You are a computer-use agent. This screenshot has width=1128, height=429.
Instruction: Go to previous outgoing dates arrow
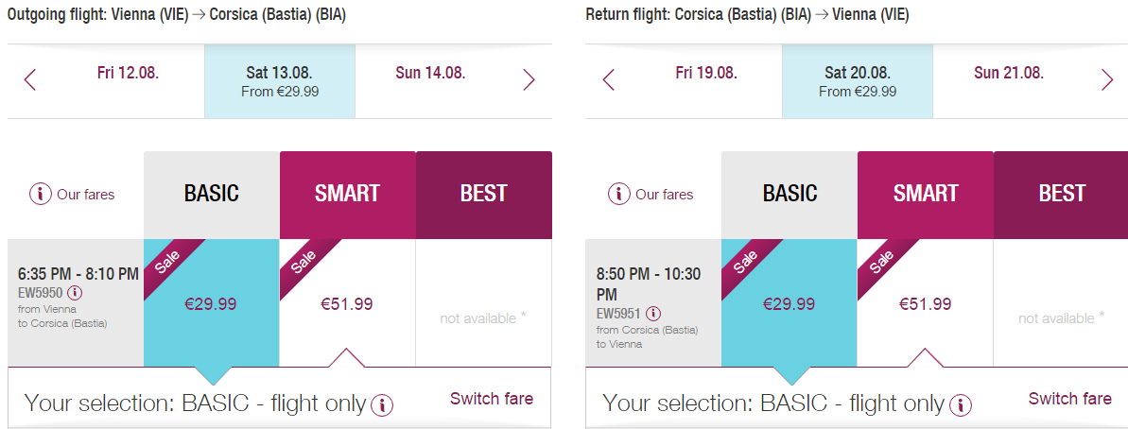29,79
